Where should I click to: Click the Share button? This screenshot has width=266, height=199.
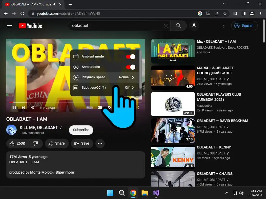pos(57,144)
